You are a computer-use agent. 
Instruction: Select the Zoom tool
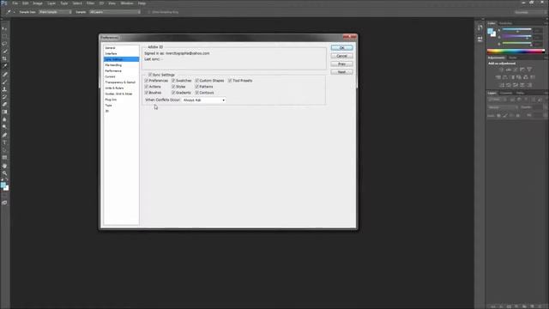(x=4, y=173)
